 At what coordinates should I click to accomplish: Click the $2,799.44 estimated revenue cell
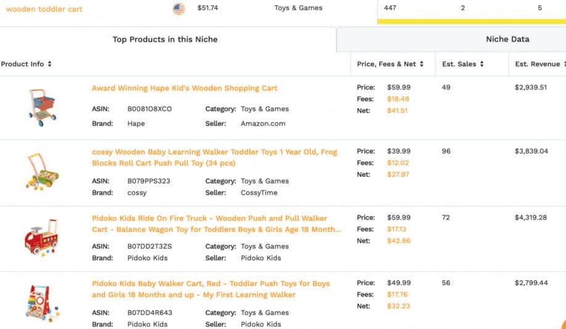pyautogui.click(x=531, y=283)
